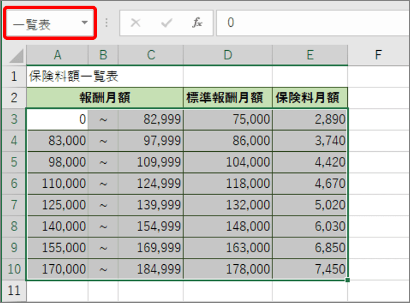The image size is (410, 303).
Task: Click cell containing 184,999
Action: 151,269
